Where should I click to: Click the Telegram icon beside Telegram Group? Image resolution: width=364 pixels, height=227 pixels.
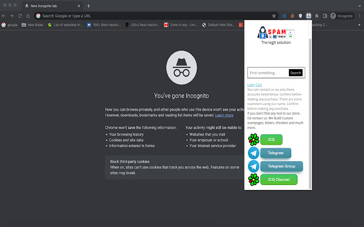[254, 166]
